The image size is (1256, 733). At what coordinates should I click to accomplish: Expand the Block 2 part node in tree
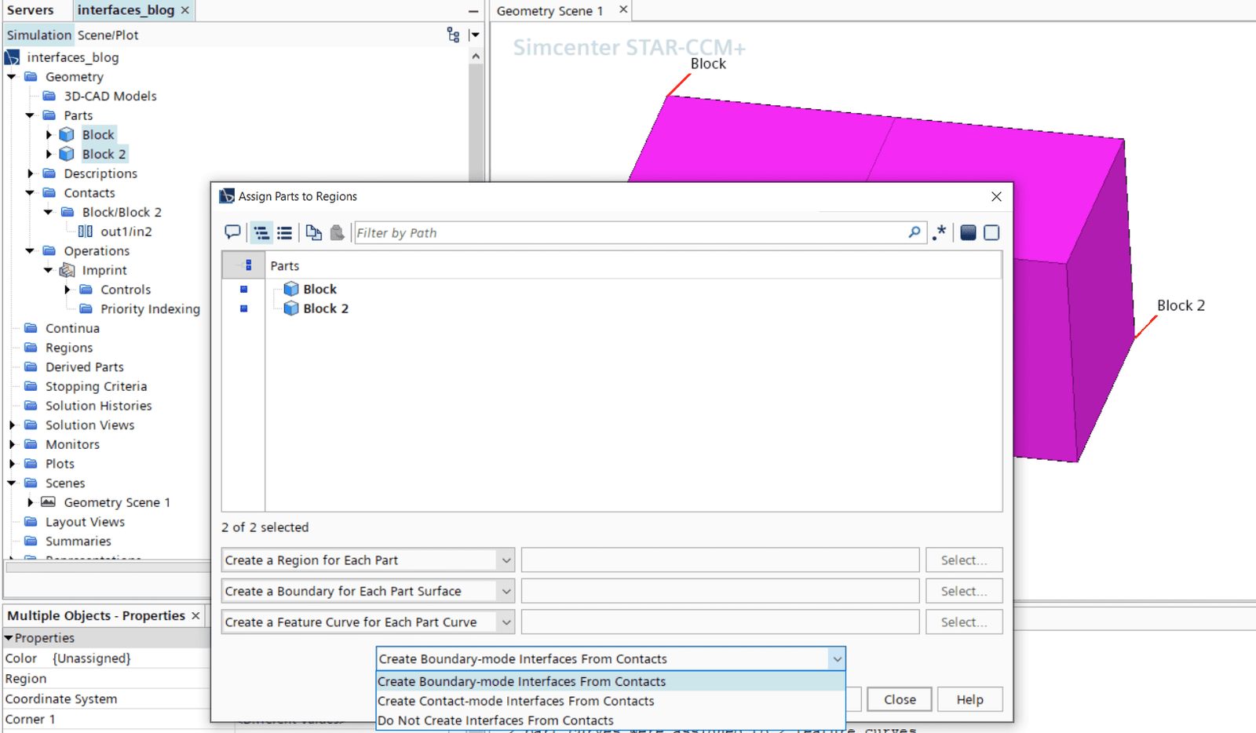[49, 154]
